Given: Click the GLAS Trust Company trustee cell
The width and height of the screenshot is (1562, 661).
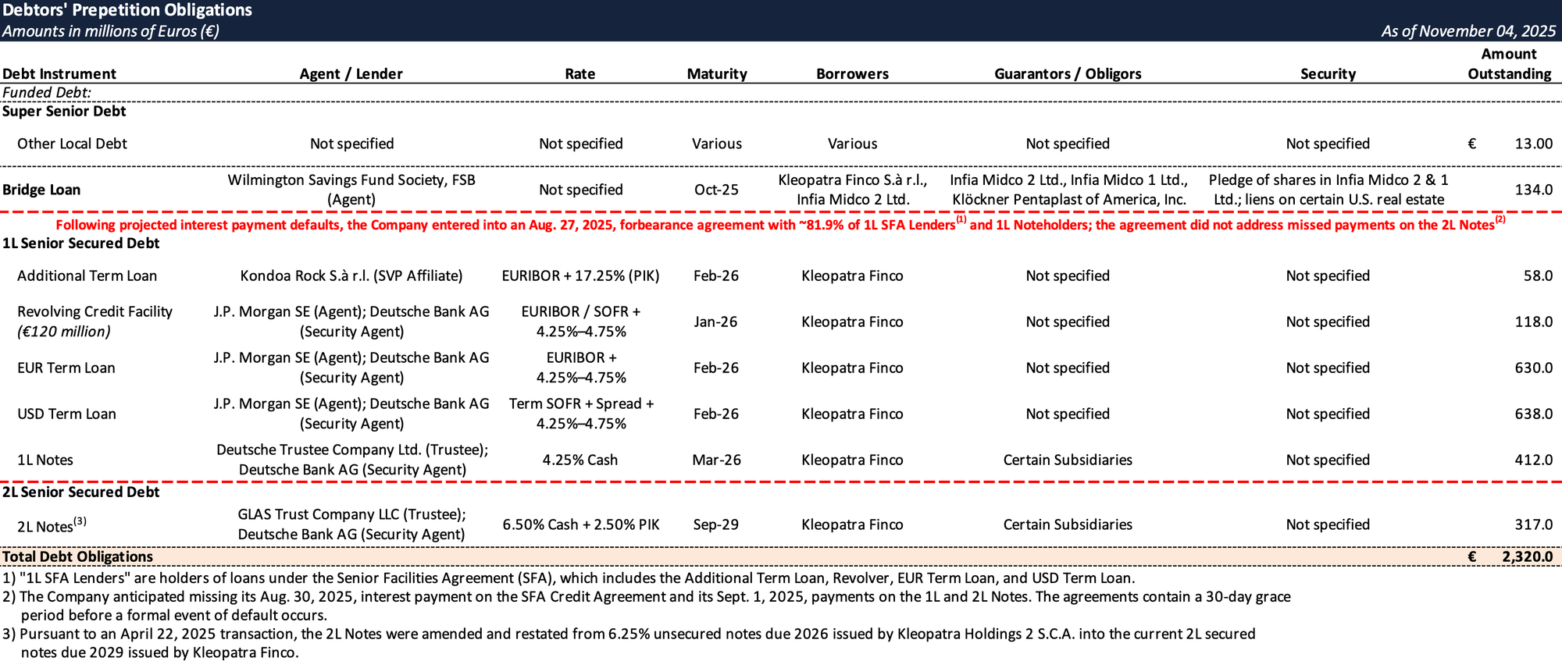Looking at the screenshot, I should (x=351, y=524).
